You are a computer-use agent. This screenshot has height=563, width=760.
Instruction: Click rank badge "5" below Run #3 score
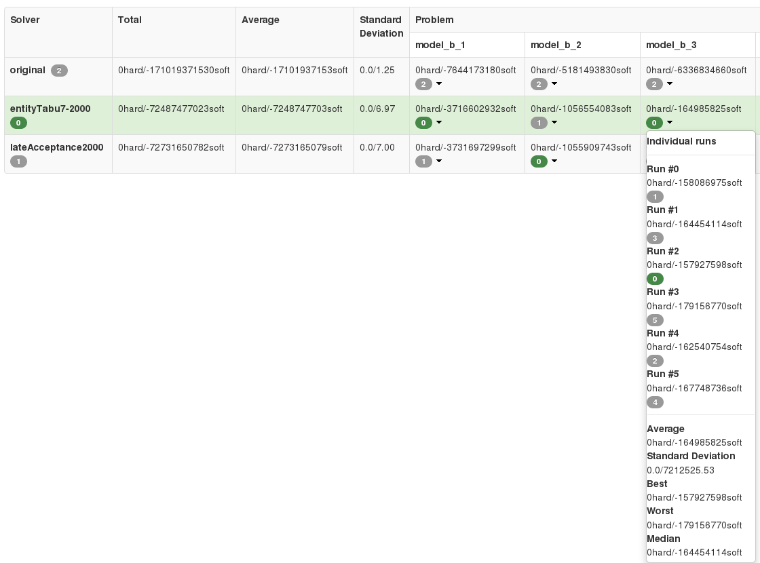click(x=655, y=320)
